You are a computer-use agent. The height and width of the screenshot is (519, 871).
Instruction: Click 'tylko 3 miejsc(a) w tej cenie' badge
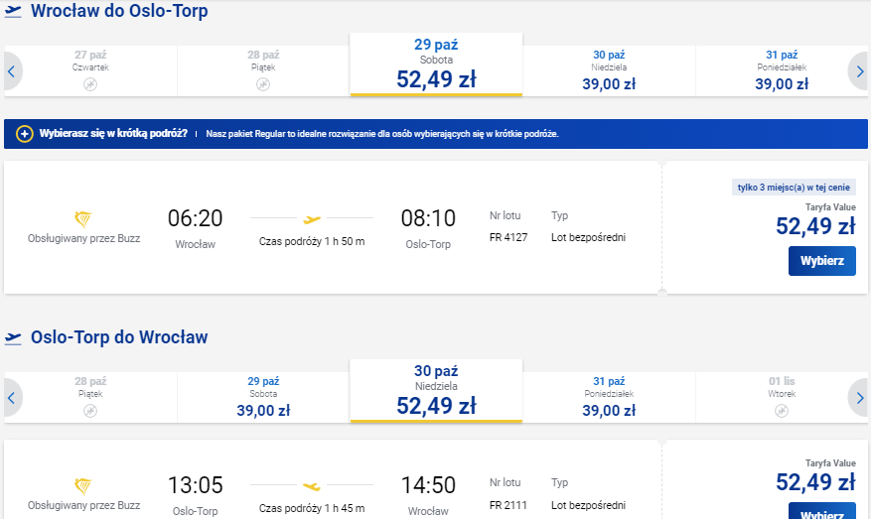coord(794,188)
